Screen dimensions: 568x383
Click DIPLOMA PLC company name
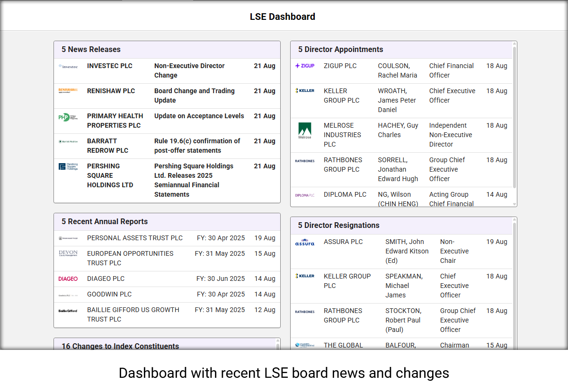[345, 194]
